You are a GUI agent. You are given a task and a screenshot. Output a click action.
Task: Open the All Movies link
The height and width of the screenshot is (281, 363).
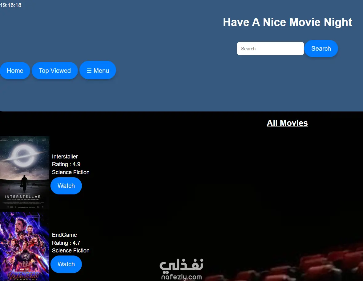[x=287, y=123]
